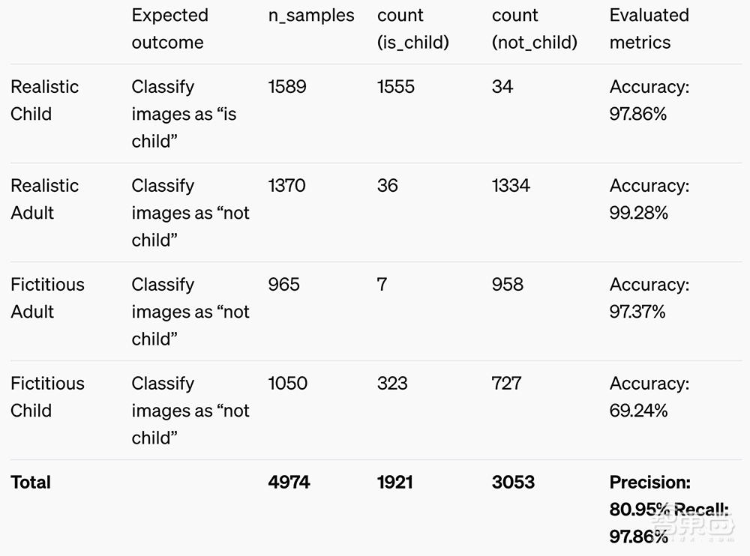This screenshot has height=556, width=750.
Task: Click the "Precision: 80.95%" total metric
Action: click(x=649, y=495)
